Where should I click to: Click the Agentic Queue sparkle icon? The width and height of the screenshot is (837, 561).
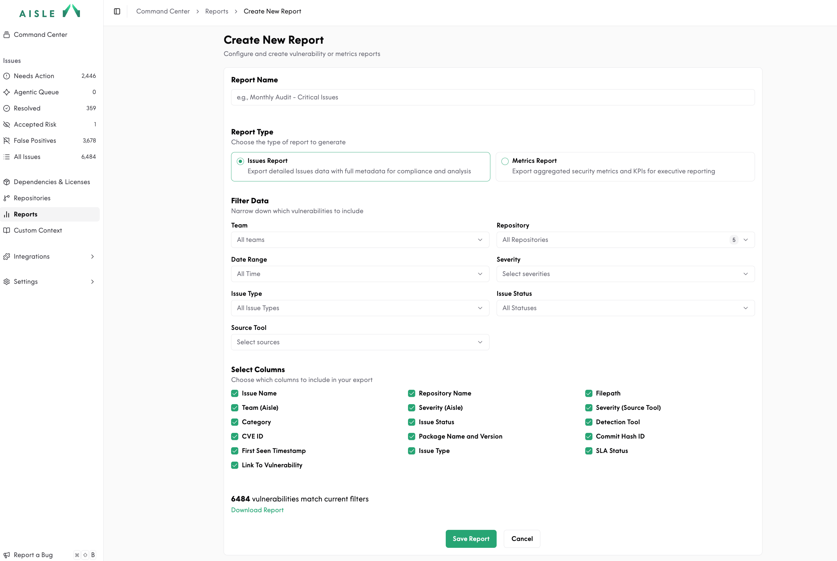pos(7,92)
